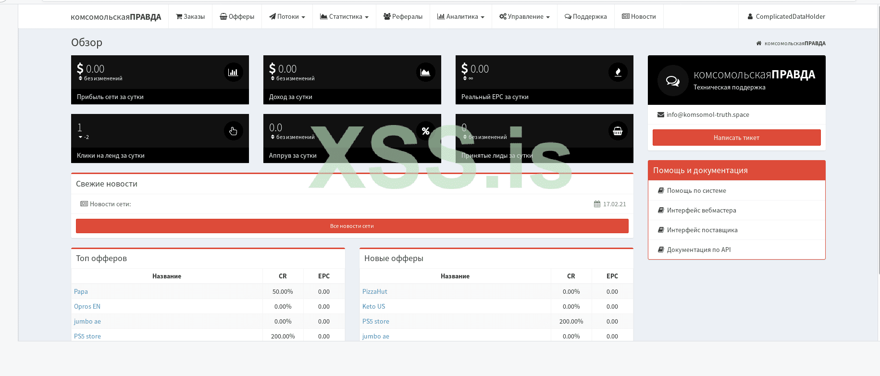Click the комсомольскаяПРАВДА logo in navbar
The width and height of the screenshot is (880, 376).
pyautogui.click(x=116, y=17)
